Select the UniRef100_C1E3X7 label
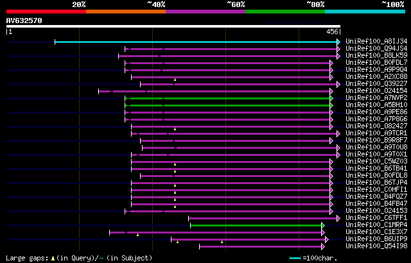Viewport: 411px width, 263px height. (x=376, y=232)
